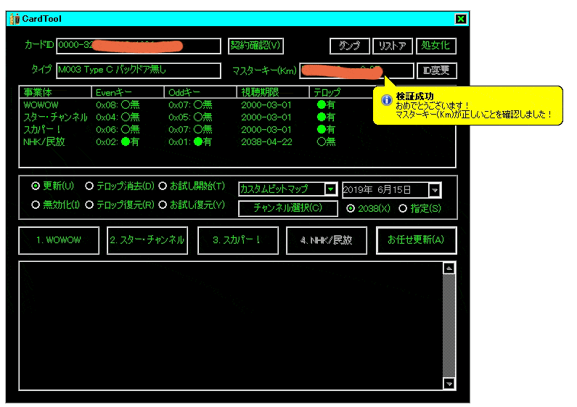Viewport: 577px width, 407px height.
Task: Click the スカパー！ Even key 0x06 cell
Action: pyautogui.click(x=118, y=130)
